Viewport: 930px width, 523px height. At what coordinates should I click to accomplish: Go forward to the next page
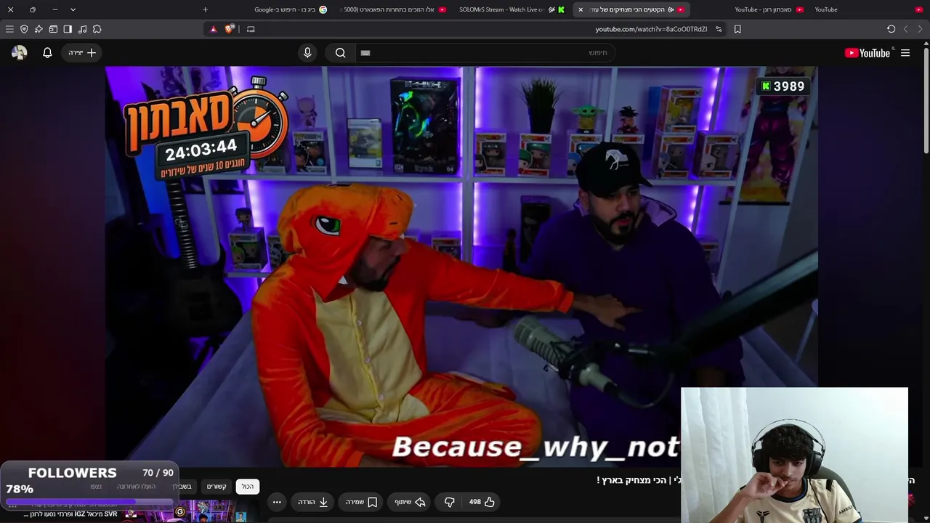click(905, 29)
